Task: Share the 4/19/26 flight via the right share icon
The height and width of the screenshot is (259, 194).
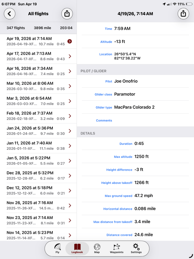Action: click(x=183, y=14)
